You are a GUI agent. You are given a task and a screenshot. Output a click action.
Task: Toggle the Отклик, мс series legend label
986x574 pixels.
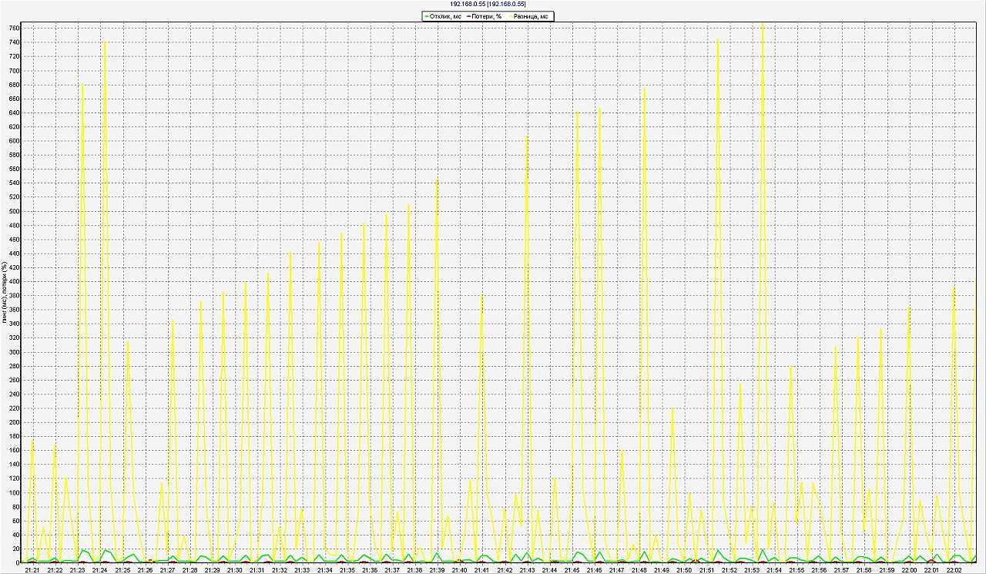coord(446,16)
